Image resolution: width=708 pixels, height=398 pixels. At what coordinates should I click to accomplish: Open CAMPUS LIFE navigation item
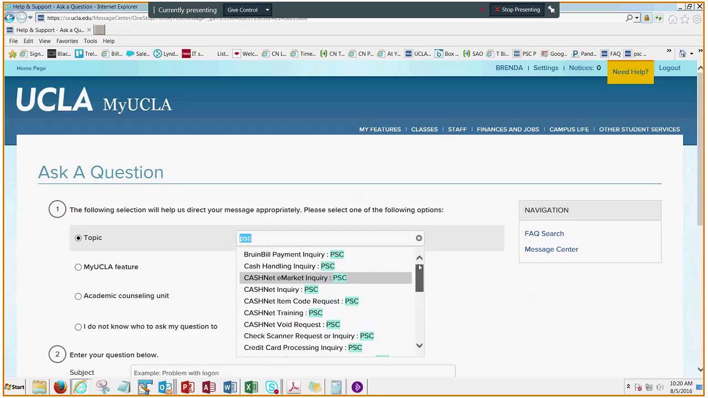[569, 129]
